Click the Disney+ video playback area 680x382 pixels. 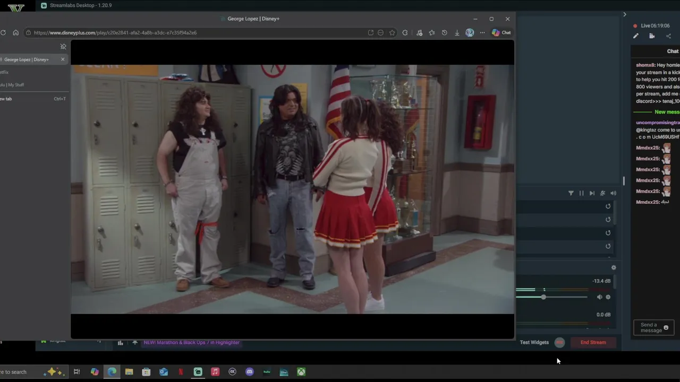point(292,189)
